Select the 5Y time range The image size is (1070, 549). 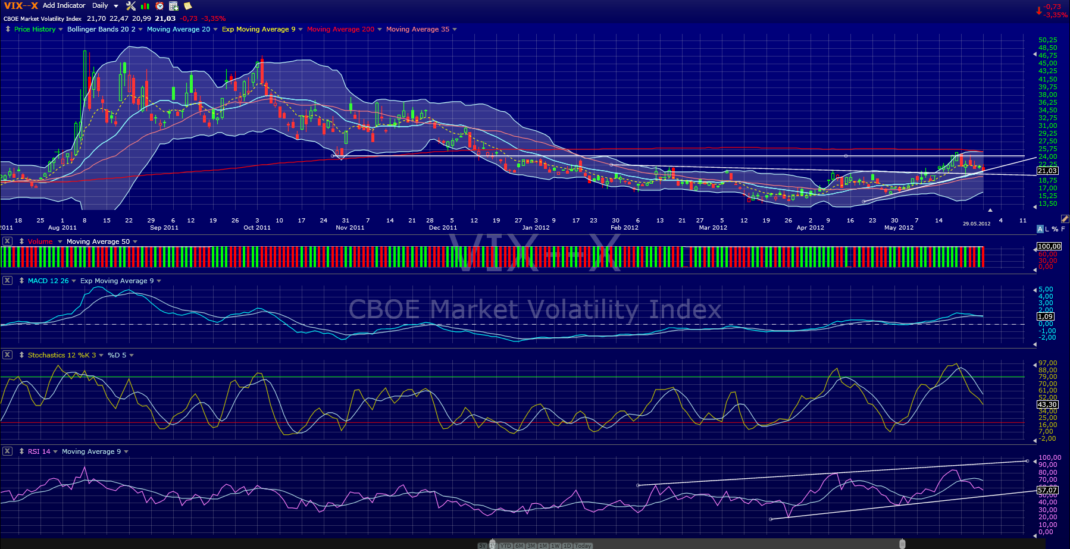[483, 545]
